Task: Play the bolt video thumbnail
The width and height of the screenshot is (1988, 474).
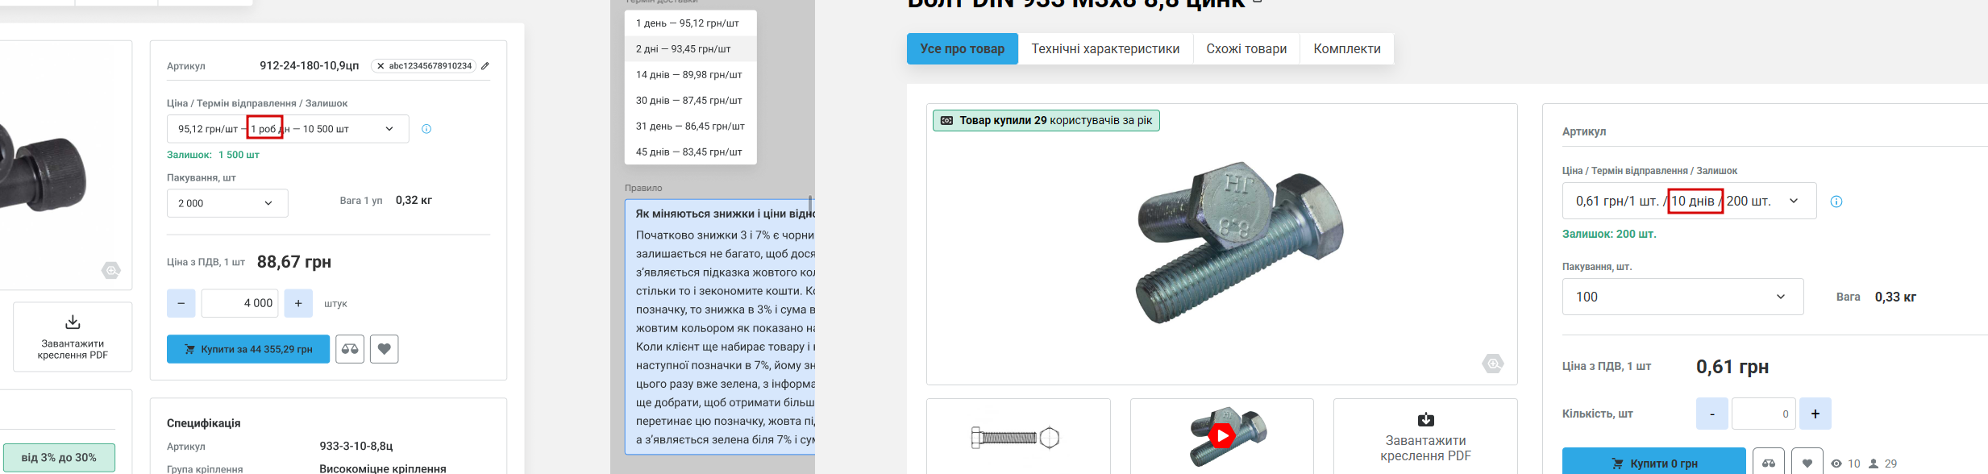Action: 1222,436
